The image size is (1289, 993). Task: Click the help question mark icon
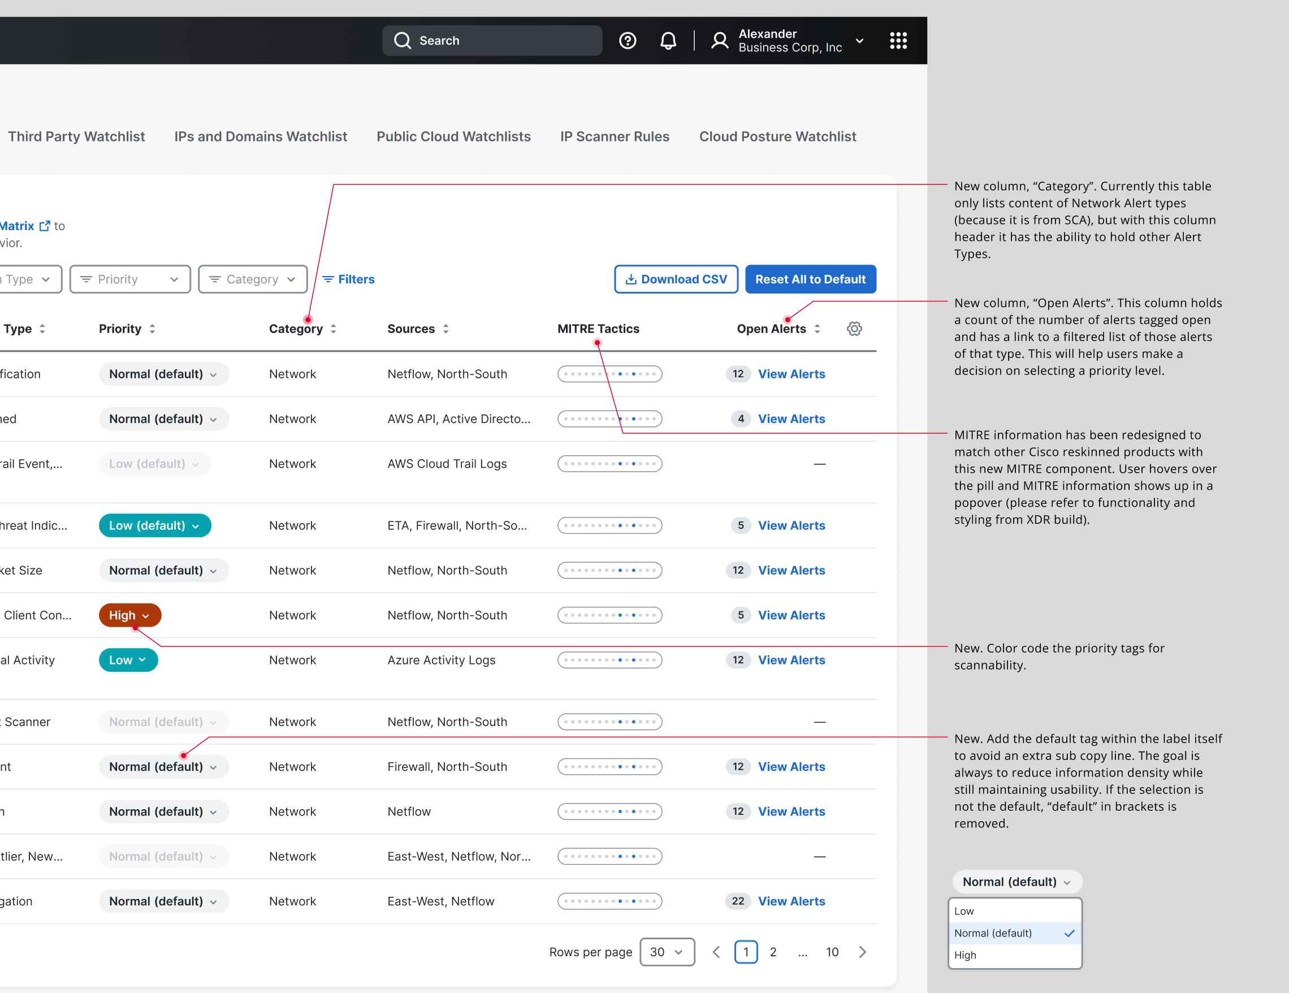pyautogui.click(x=628, y=41)
